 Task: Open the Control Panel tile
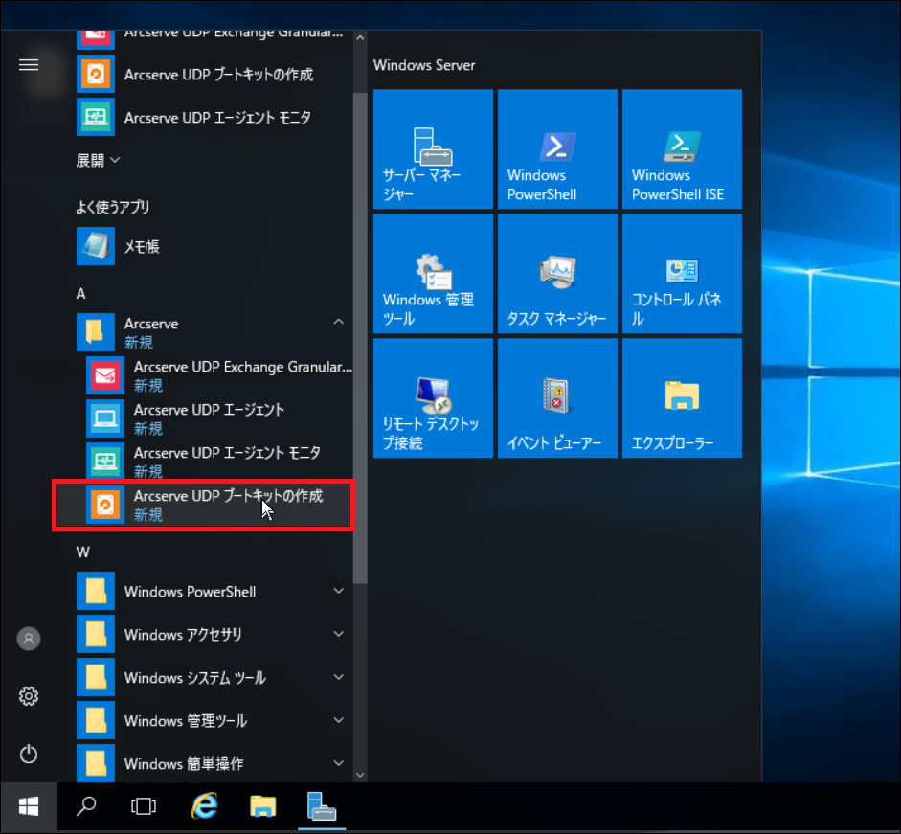(x=682, y=273)
